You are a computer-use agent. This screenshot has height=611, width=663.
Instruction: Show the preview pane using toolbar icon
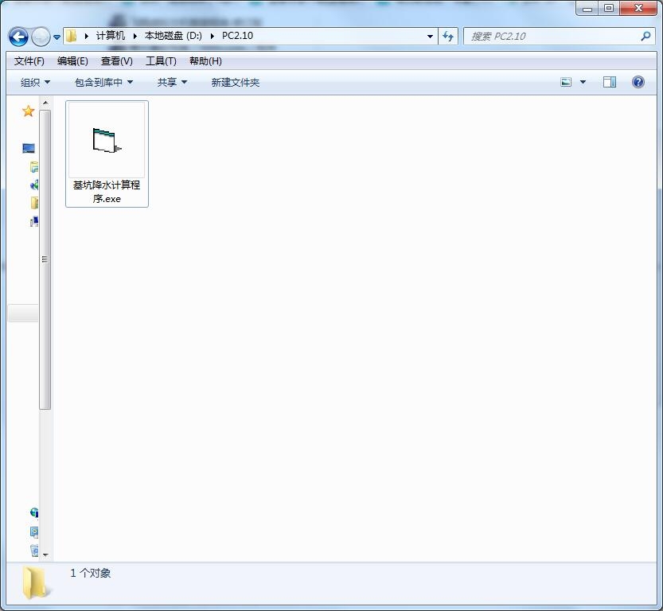click(x=610, y=82)
